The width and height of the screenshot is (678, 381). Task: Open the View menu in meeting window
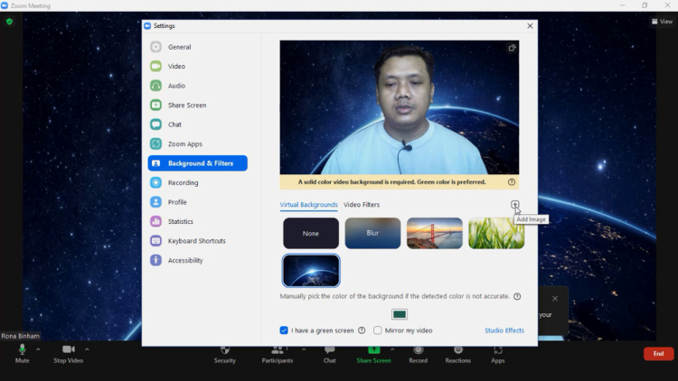pos(662,21)
